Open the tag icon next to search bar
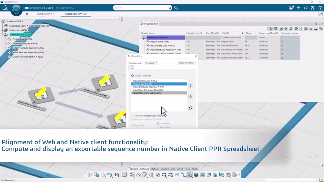 click(x=176, y=8)
